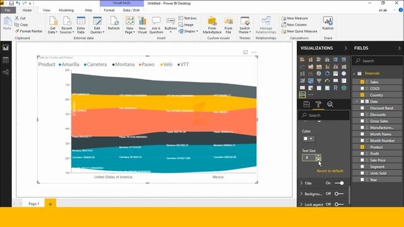Viewport: 404px width, 227px height.
Task: Decrease Text Size with down stepper arrow
Action: pyautogui.click(x=319, y=160)
